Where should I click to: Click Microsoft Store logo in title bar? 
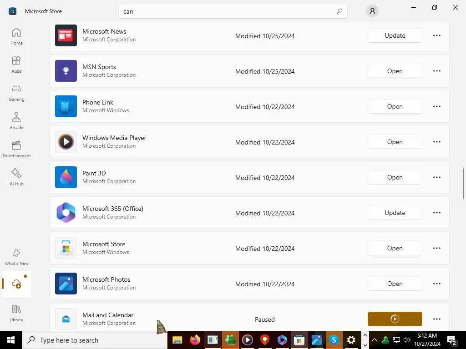tap(12, 11)
